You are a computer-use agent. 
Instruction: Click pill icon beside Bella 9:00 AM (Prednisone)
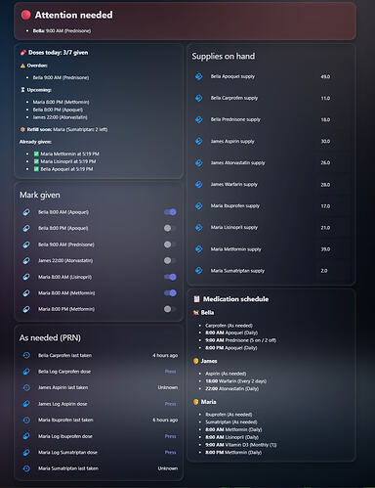(x=26, y=244)
